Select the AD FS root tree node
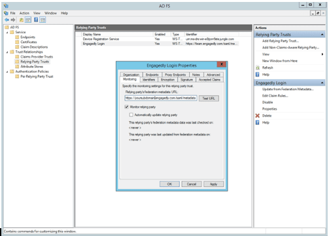Screen dimensions: 329x236 (14, 27)
